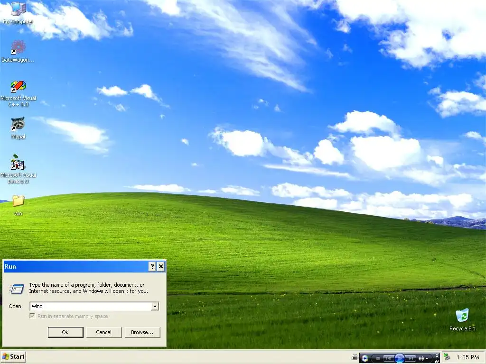Skip to previous track in taskbar player
The image size is (486, 364).
(388, 358)
